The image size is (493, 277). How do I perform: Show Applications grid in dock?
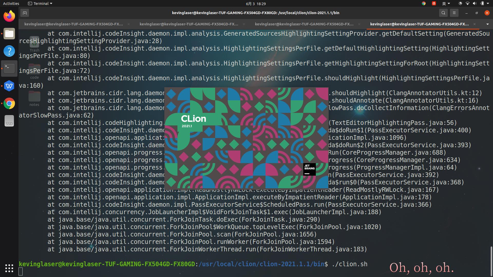point(9,268)
